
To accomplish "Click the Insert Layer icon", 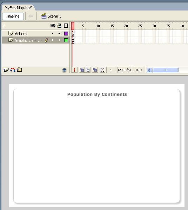I will coord(6,70).
